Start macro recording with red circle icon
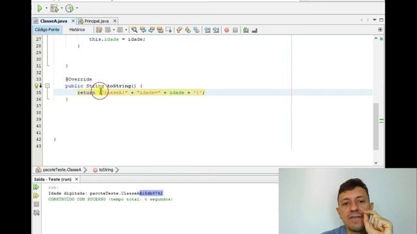This screenshot has height=234, width=417. [x=227, y=30]
